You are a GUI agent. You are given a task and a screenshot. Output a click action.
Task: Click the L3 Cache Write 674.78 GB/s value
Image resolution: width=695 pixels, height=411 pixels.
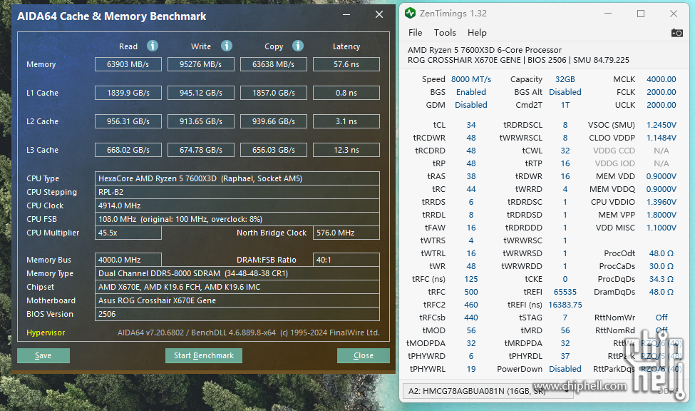201,150
